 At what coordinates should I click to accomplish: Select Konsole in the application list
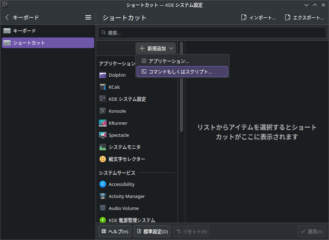tap(137, 111)
